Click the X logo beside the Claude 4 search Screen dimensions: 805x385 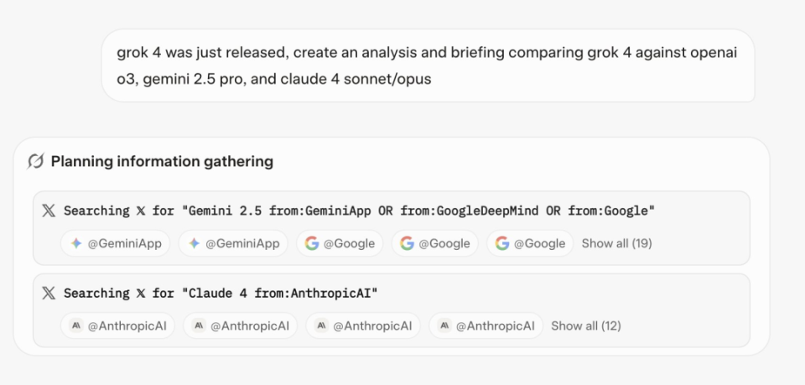click(49, 293)
